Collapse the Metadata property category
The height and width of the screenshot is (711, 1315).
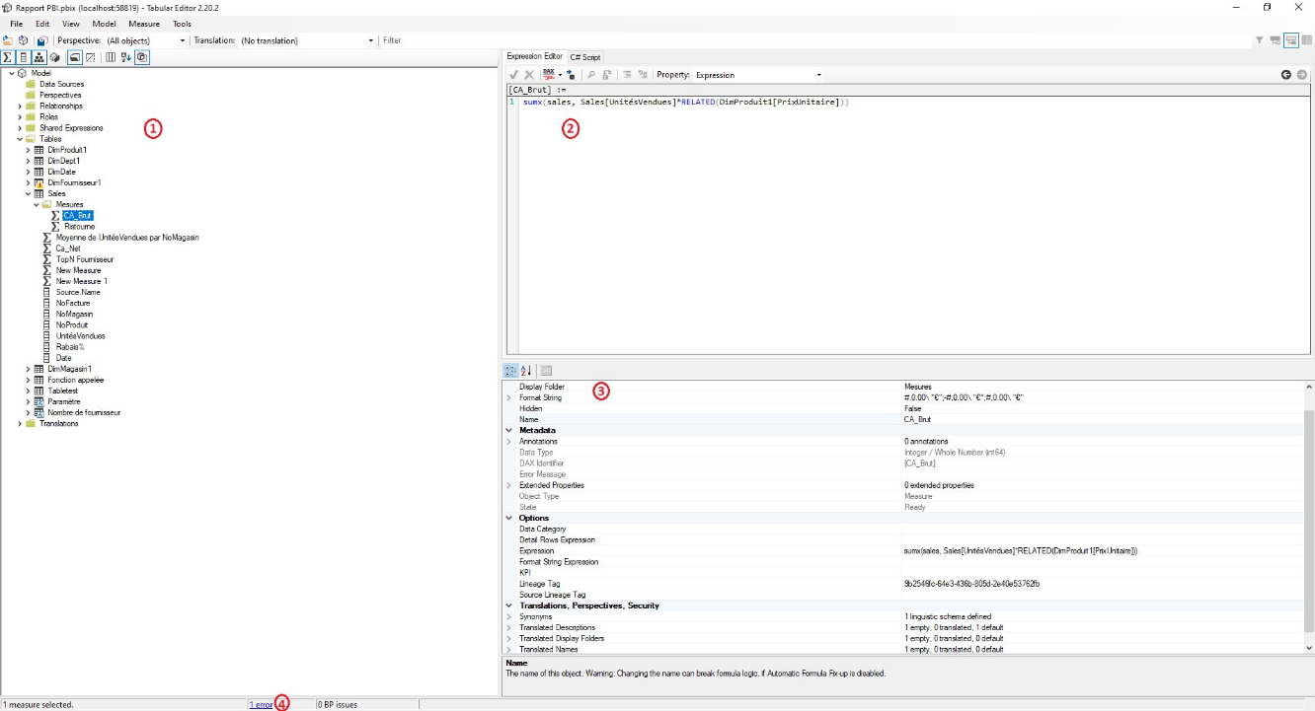click(x=509, y=430)
